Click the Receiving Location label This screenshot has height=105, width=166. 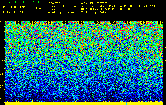pyautogui.click(x=61, y=6)
